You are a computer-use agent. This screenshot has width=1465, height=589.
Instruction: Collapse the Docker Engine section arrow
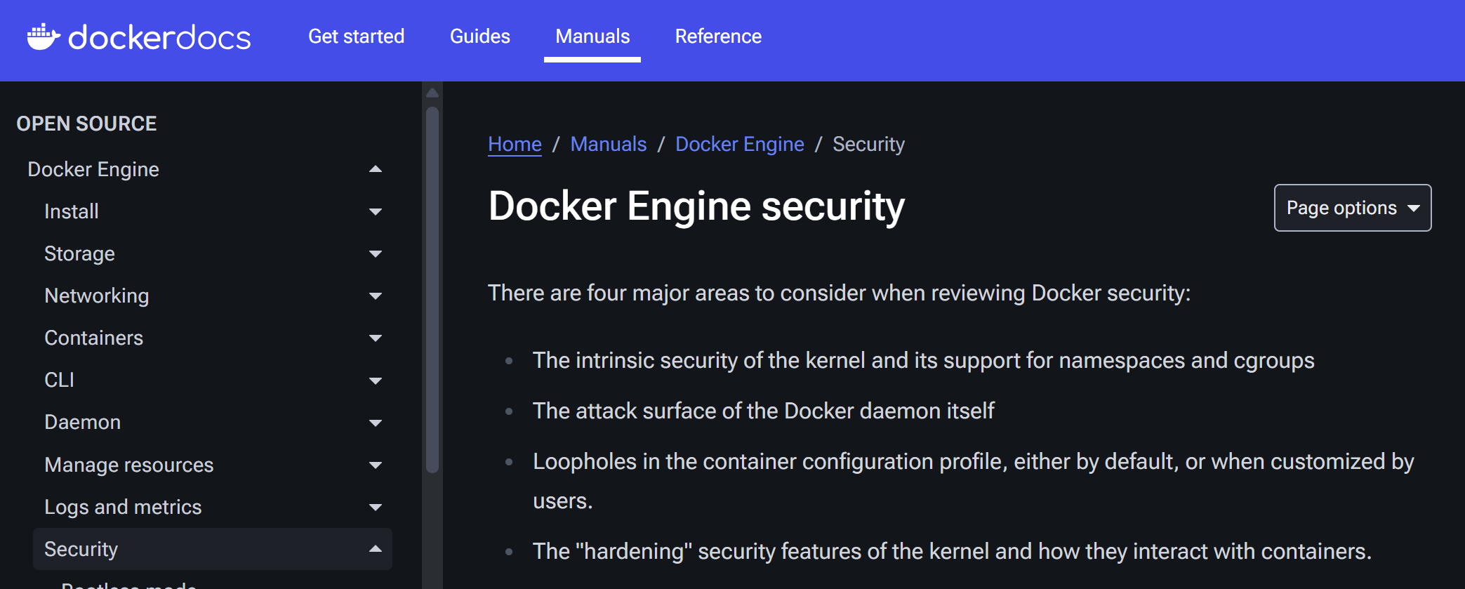coord(376,169)
